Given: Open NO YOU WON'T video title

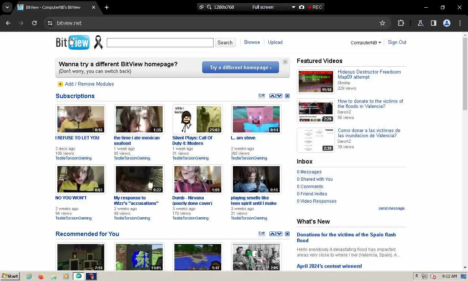Looking at the screenshot, I should click(x=71, y=198).
